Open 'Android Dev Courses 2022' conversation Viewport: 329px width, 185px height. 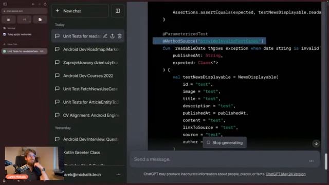point(87,76)
